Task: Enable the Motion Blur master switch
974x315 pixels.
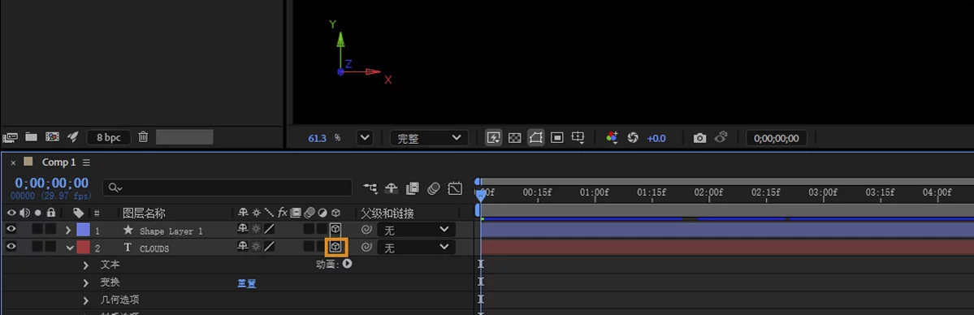Action: (434, 188)
